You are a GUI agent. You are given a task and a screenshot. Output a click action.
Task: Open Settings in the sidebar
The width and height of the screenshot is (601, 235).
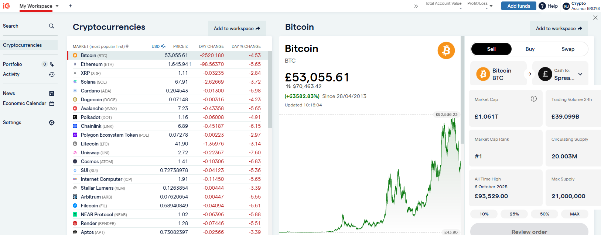pos(12,122)
